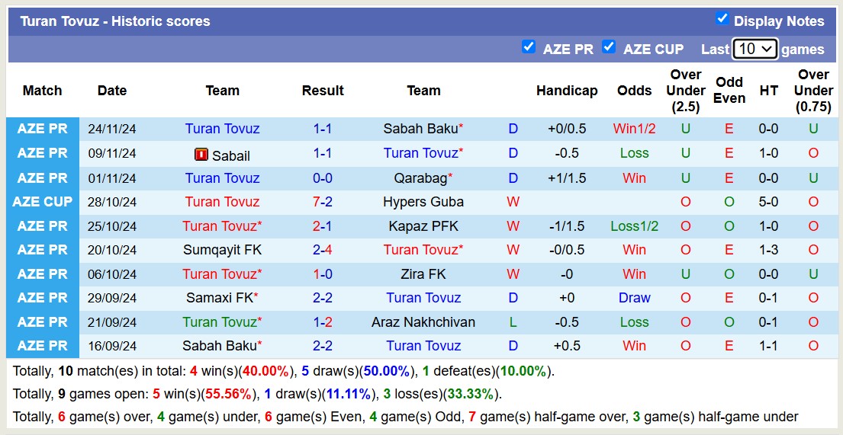Toggle the Display Notes checkbox
Viewport: 843px width, 435px height.
click(722, 19)
